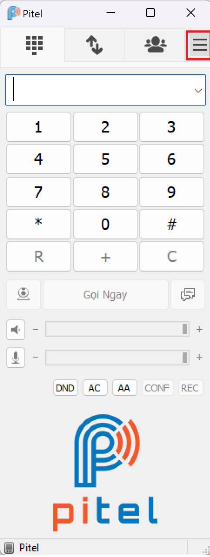Click the microphone volume minus sign
This screenshot has width=210, height=557.
pyautogui.click(x=36, y=357)
